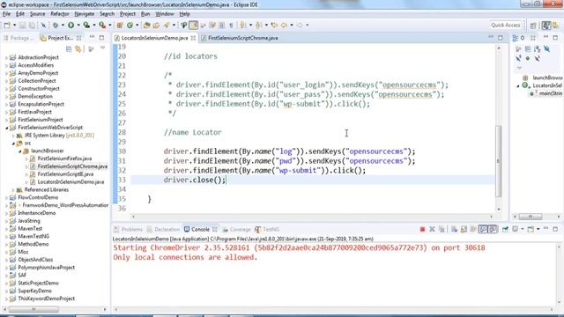Select FirstSeleniumFirefox.java in the tree
The height and width of the screenshot is (317, 564).
[64, 158]
